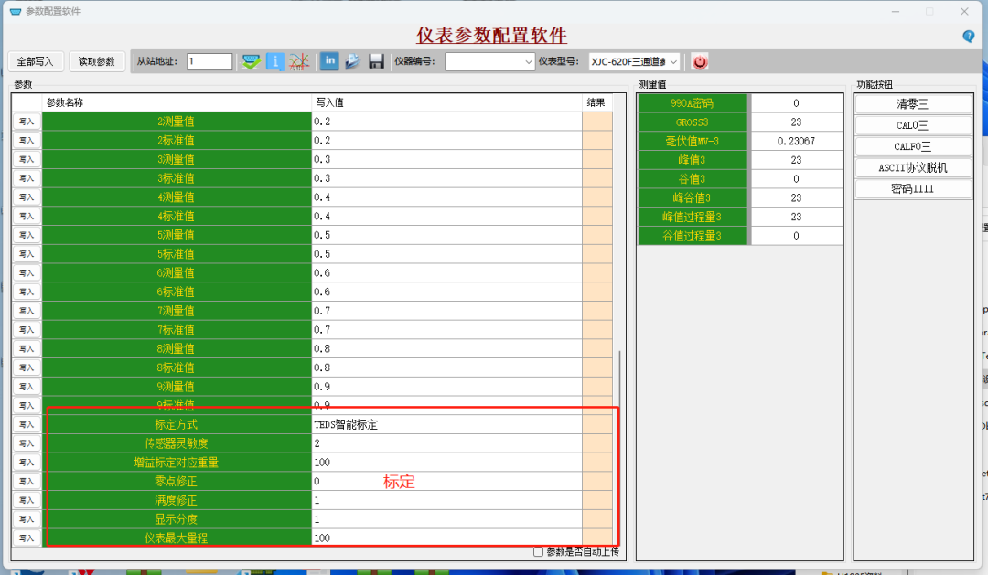The width and height of the screenshot is (988, 575).
Task: Open the blue help question mark icon
Action: coord(969,36)
